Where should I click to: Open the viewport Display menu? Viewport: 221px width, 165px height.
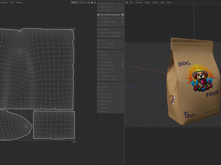coord(147,2)
